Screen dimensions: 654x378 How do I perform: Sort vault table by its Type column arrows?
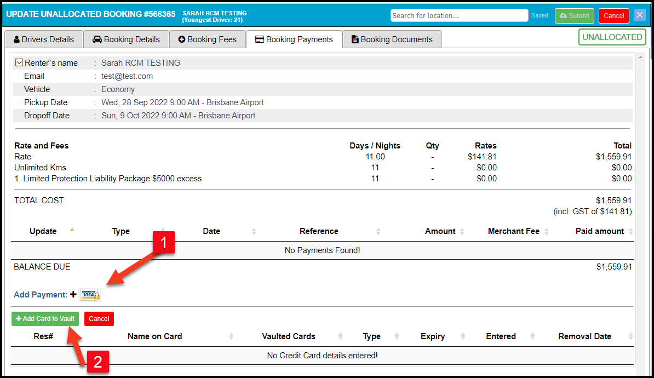pyautogui.click(x=397, y=336)
